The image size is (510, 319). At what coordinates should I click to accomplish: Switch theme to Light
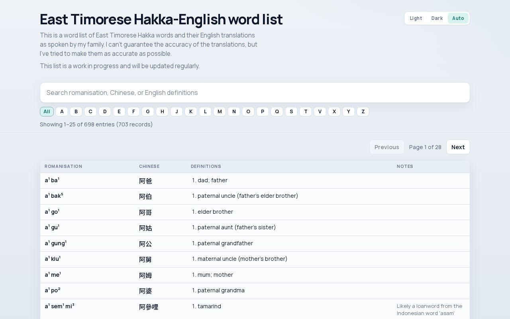click(416, 18)
